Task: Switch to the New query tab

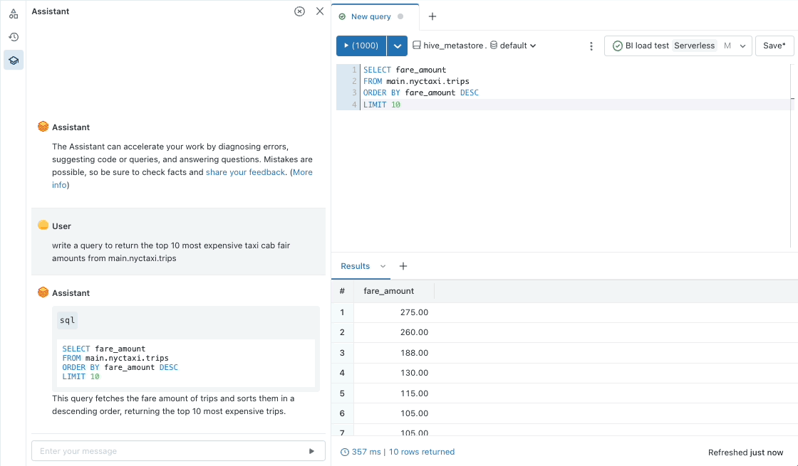Action: pyautogui.click(x=370, y=16)
